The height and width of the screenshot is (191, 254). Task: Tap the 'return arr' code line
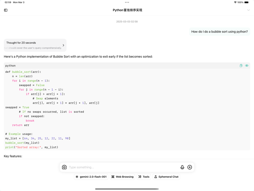(x=21, y=125)
